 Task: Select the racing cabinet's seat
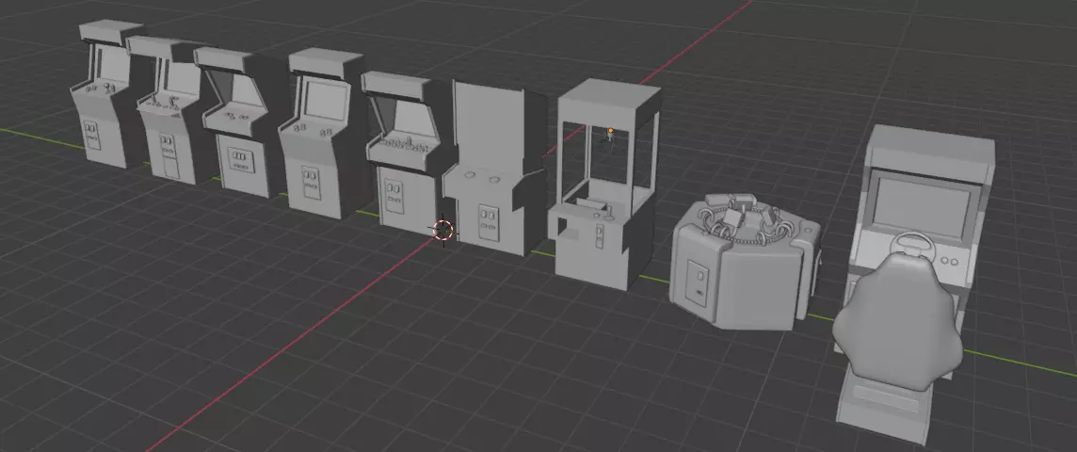(x=897, y=320)
